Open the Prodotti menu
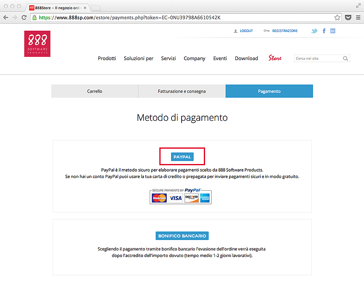 click(x=107, y=59)
